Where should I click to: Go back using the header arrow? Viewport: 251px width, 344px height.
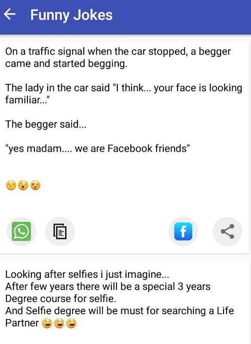(x=9, y=14)
